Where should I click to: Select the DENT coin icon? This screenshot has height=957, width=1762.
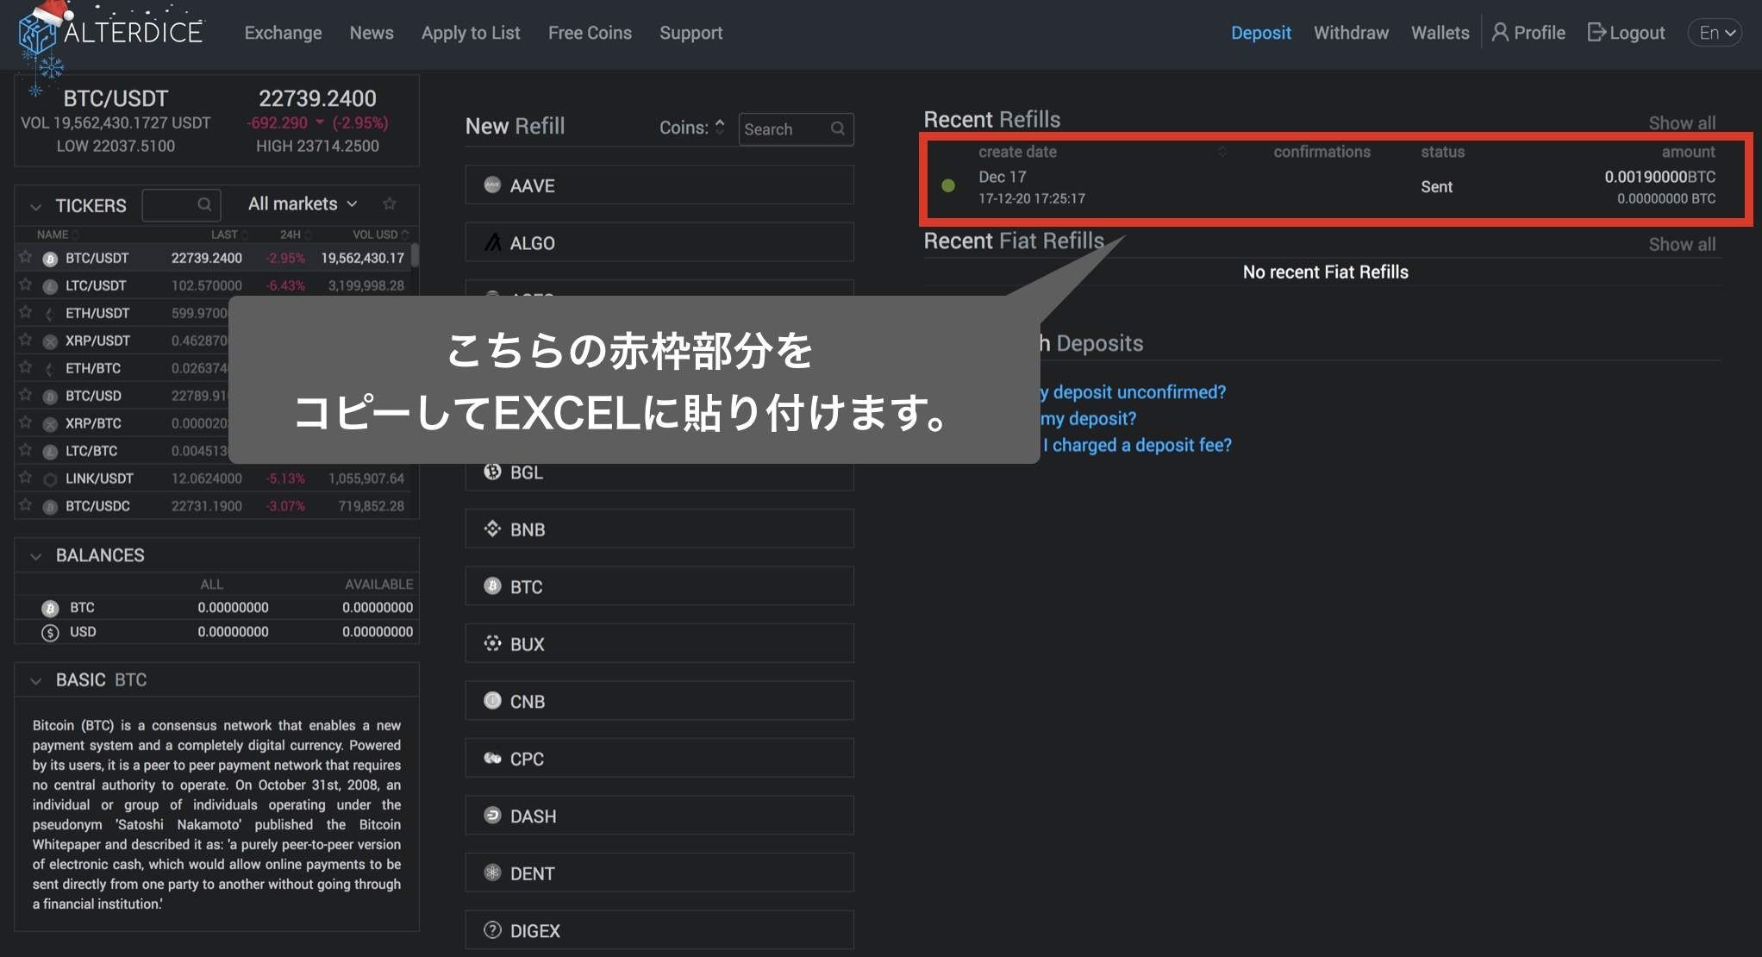(492, 873)
